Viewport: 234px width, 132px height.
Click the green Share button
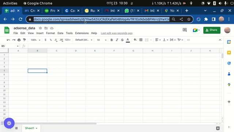coord(212,30)
